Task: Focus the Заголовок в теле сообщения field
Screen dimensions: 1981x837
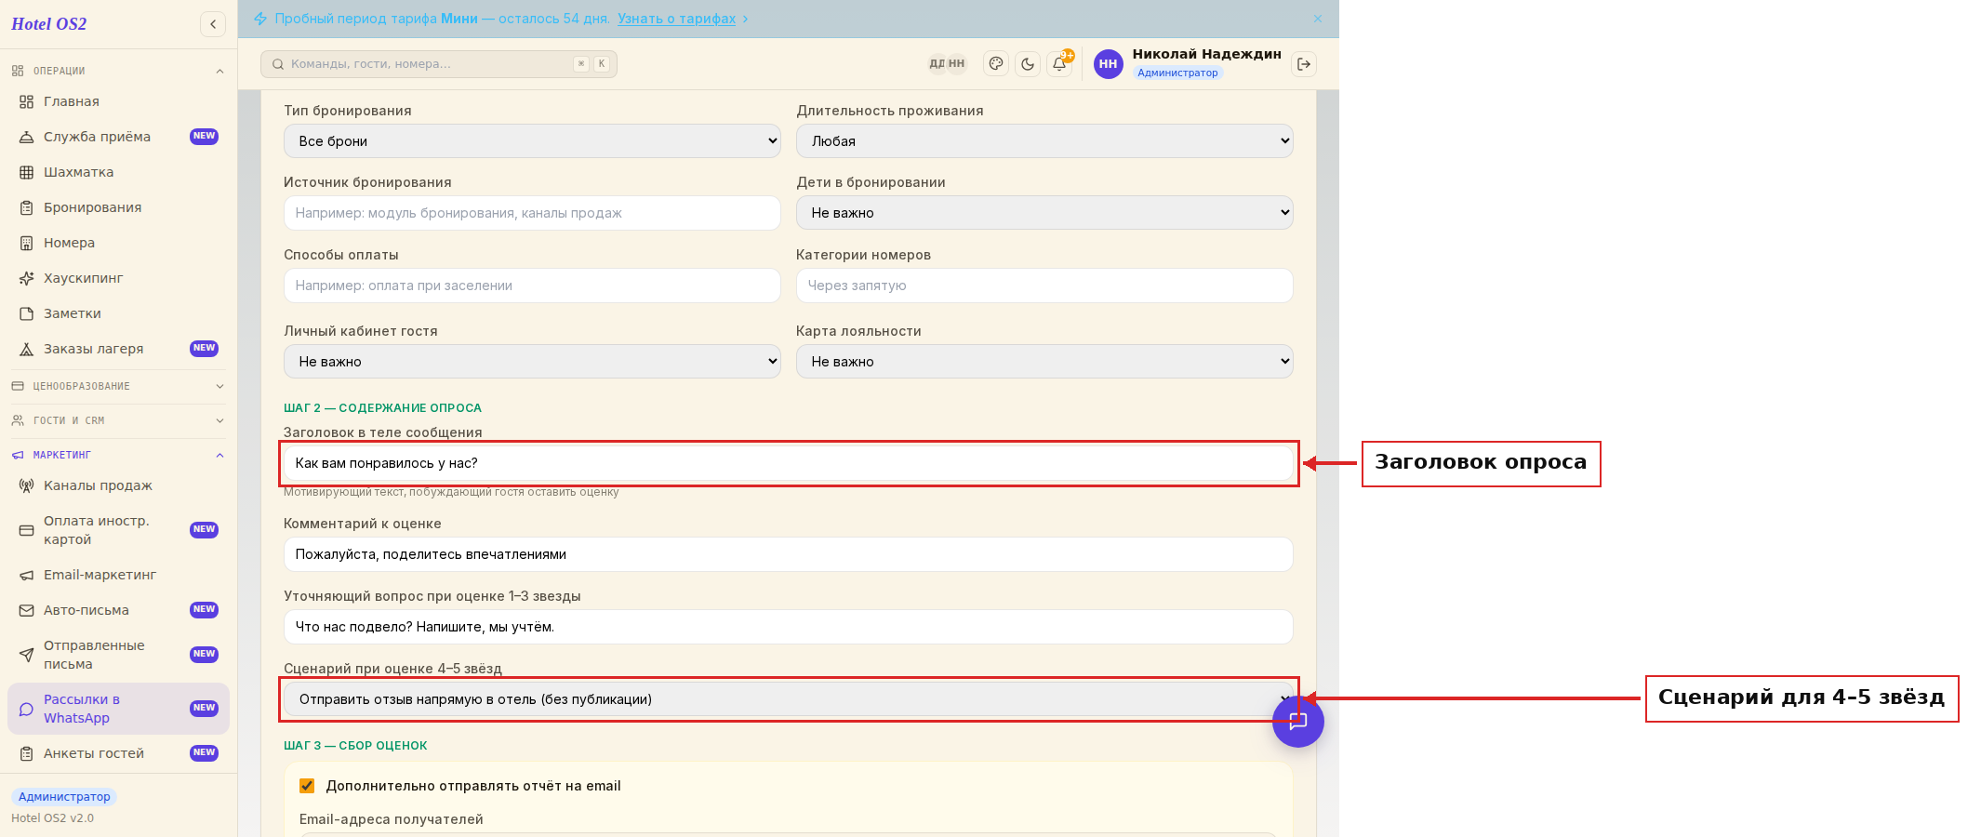Action: [x=789, y=463]
